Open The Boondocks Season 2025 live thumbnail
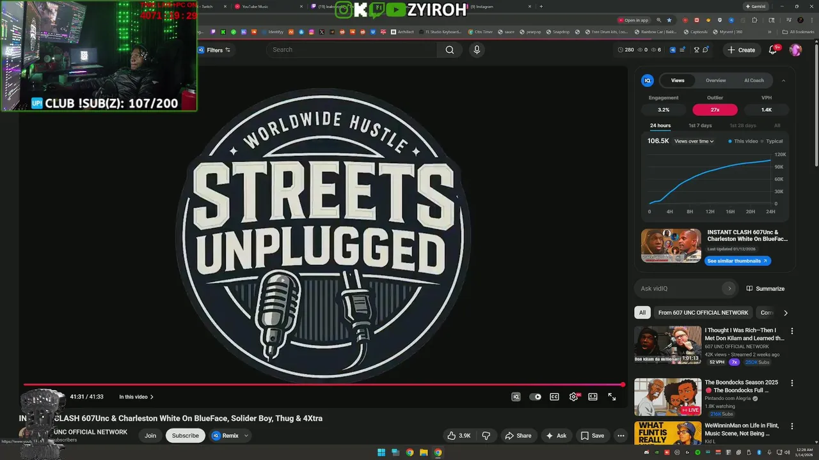819x460 pixels. coord(667,397)
